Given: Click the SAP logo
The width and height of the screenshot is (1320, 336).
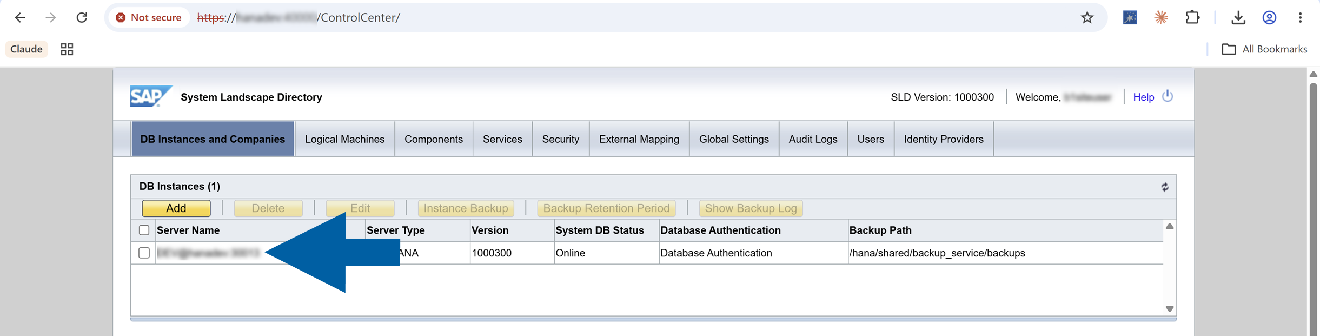Looking at the screenshot, I should click(151, 96).
